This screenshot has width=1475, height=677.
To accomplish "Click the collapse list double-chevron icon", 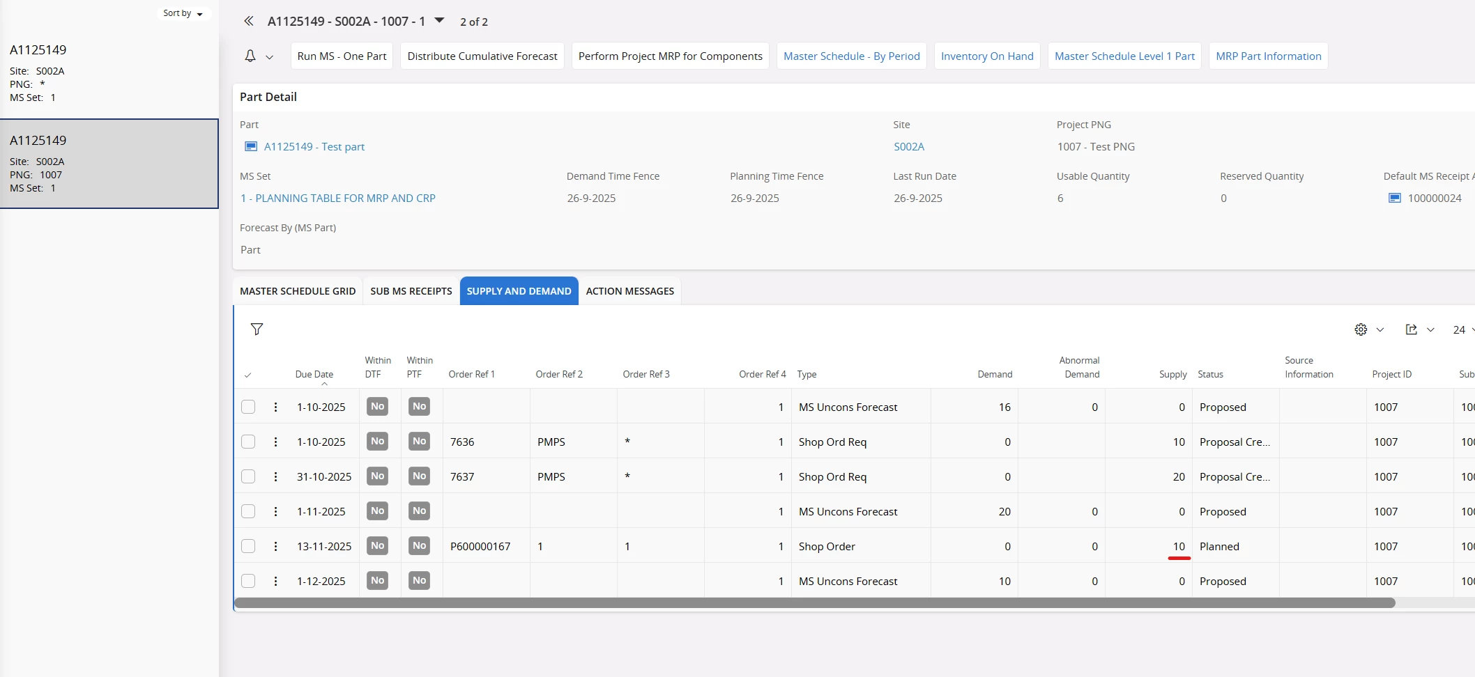I will pyautogui.click(x=248, y=22).
